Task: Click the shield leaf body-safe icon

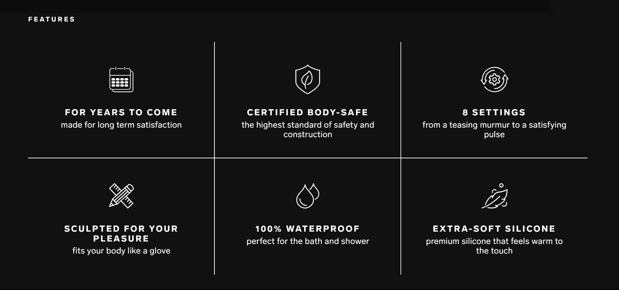Action: [308, 80]
